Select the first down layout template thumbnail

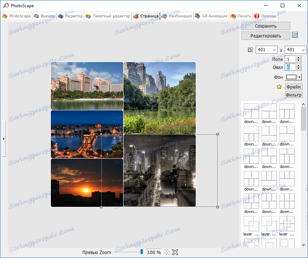(x=251, y=111)
